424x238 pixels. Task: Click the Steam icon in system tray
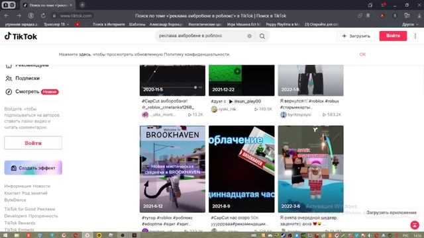coord(283,235)
